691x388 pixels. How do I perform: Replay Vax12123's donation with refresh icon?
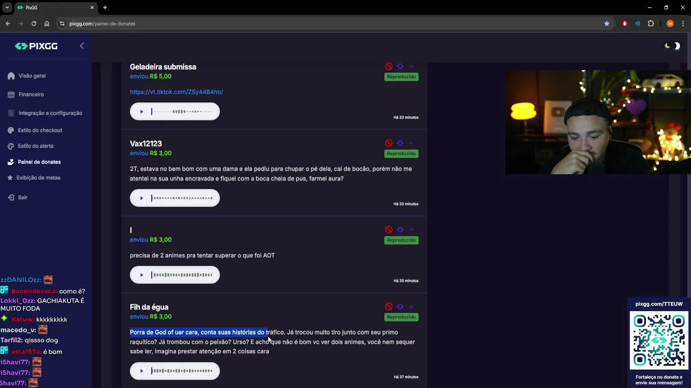click(400, 143)
